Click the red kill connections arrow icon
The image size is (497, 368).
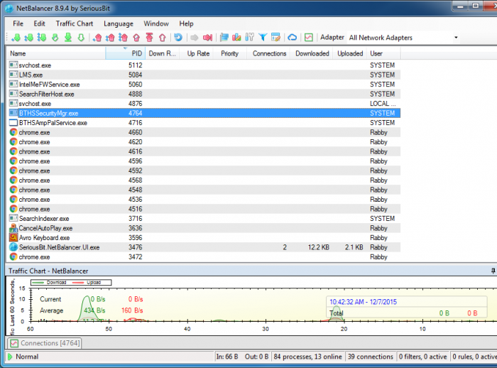click(207, 38)
